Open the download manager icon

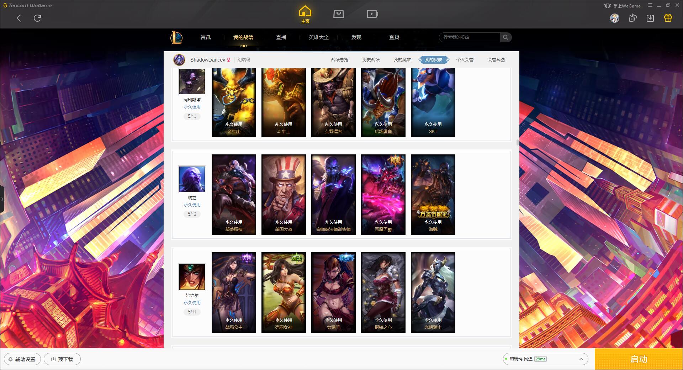650,18
